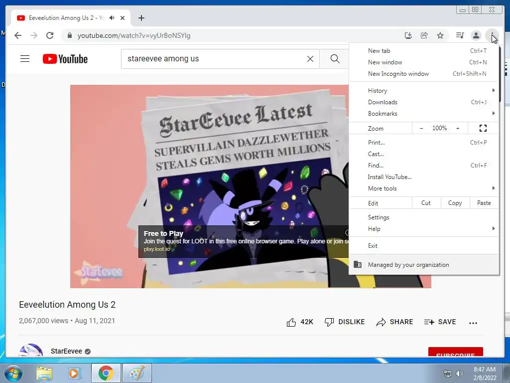Switch to Paint in taskbar
This screenshot has height=383, width=510.
pyautogui.click(x=136, y=373)
